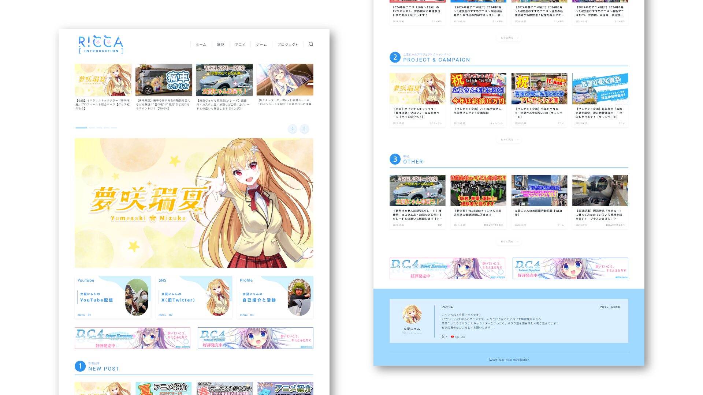The image size is (703, 395).
Task: Expand more posts under Project & Campaign
Action: pyautogui.click(x=509, y=140)
